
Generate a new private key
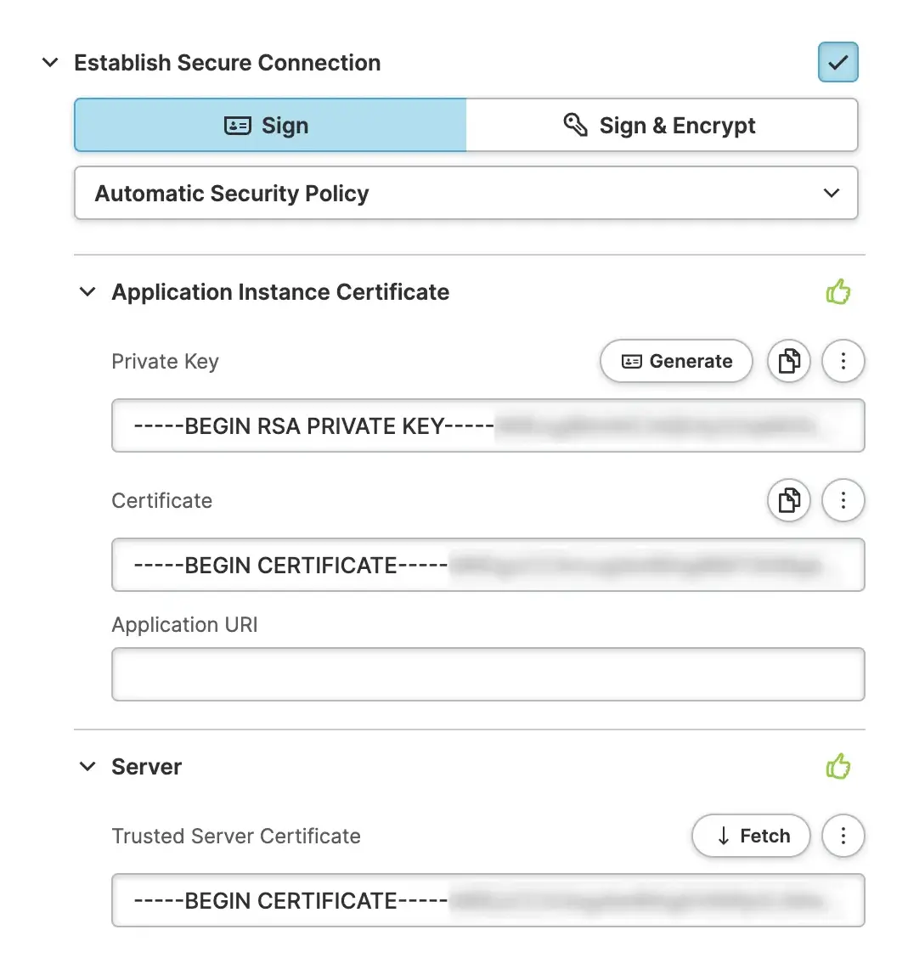tap(676, 362)
